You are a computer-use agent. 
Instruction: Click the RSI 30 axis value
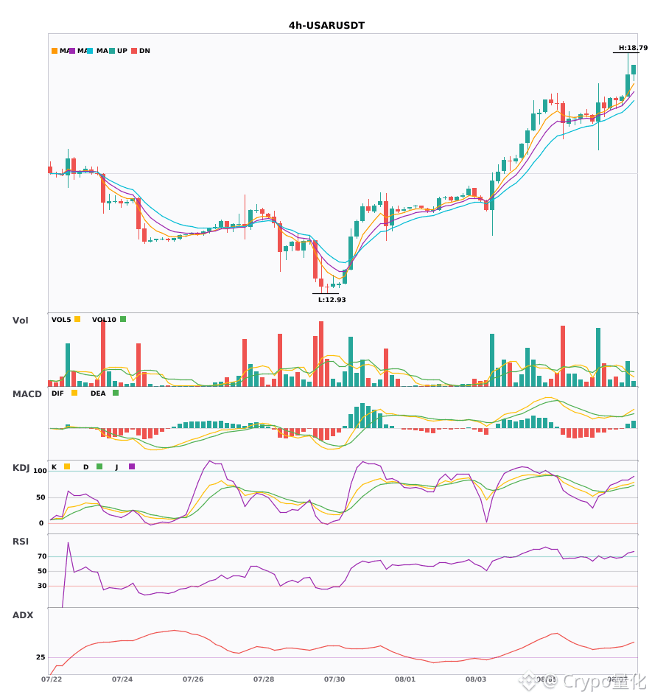point(42,586)
